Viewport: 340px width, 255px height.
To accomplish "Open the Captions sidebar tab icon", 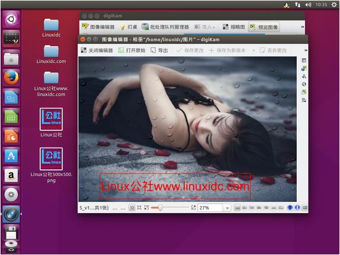I will tap(304, 92).
